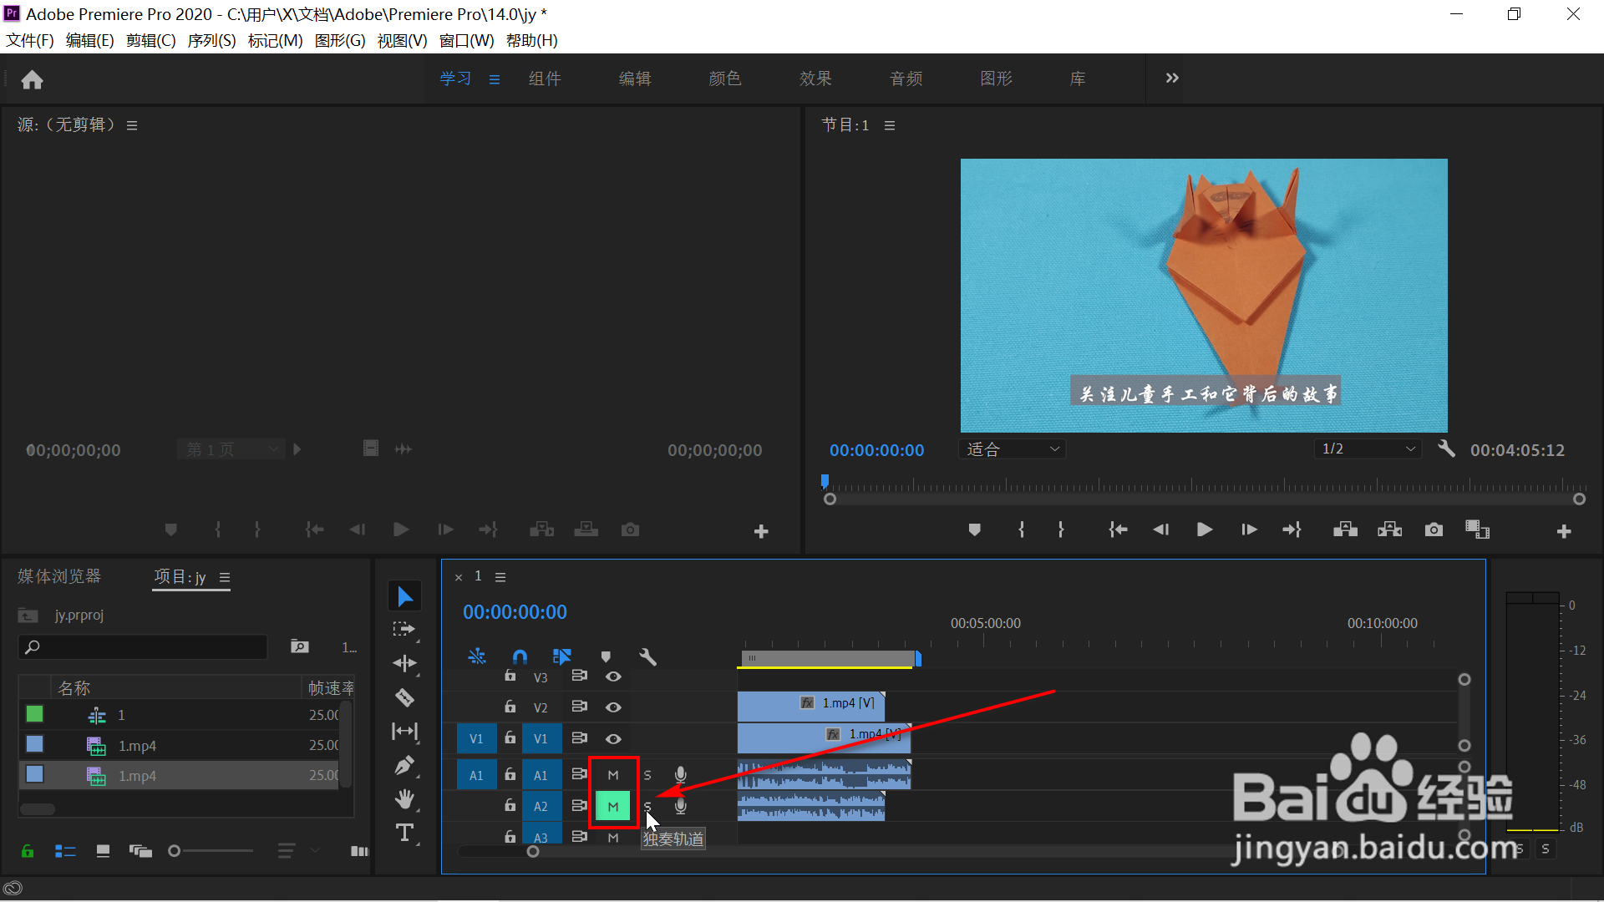Click Extract button in Program monitor

[x=1389, y=530]
